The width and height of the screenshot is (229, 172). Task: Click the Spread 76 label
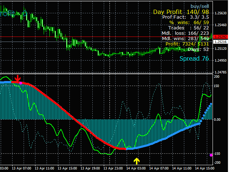point(194,58)
